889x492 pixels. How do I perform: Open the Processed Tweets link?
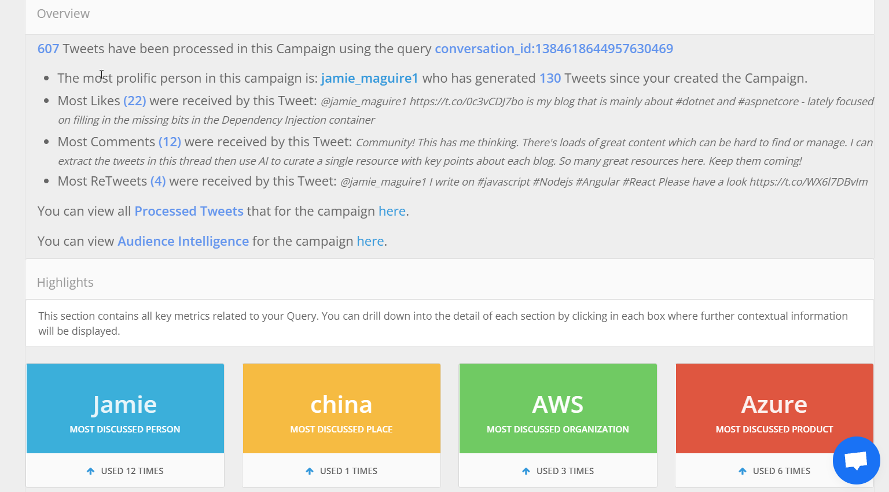click(x=189, y=211)
